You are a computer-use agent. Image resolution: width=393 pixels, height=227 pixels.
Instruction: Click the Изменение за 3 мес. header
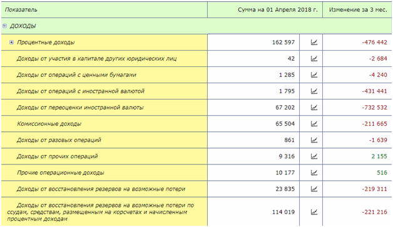(357, 10)
